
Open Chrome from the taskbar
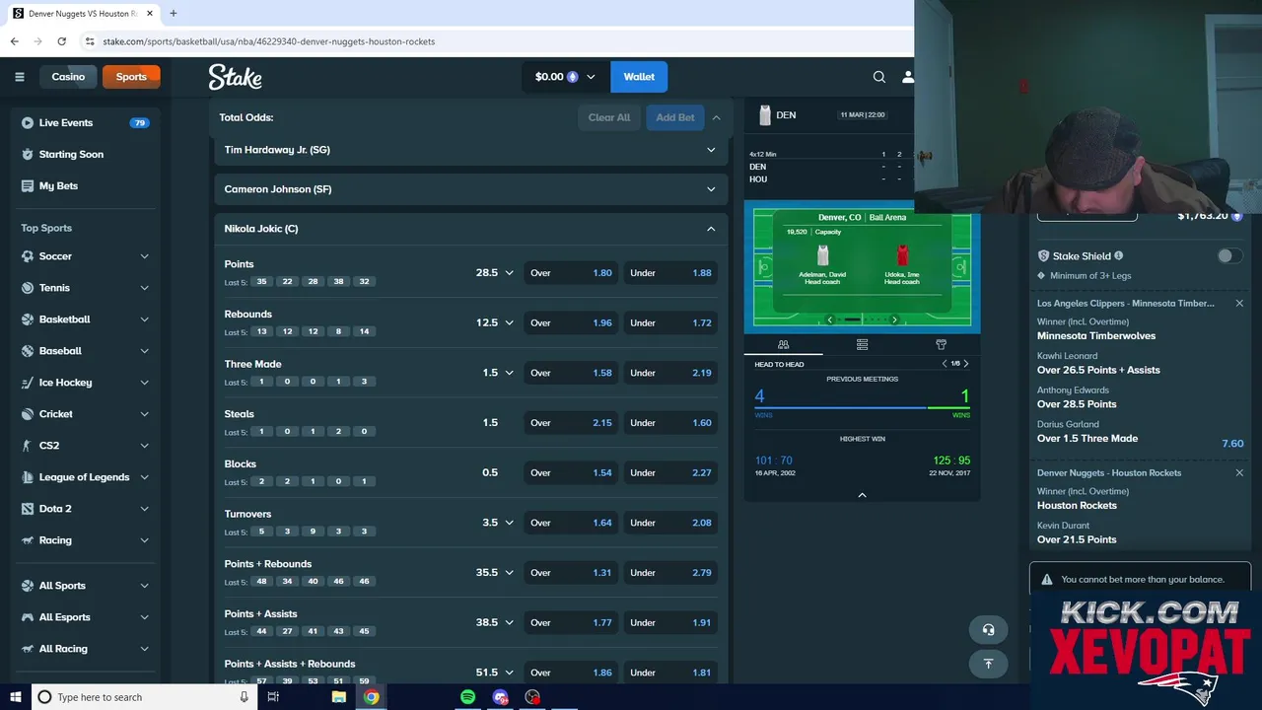[x=371, y=697]
